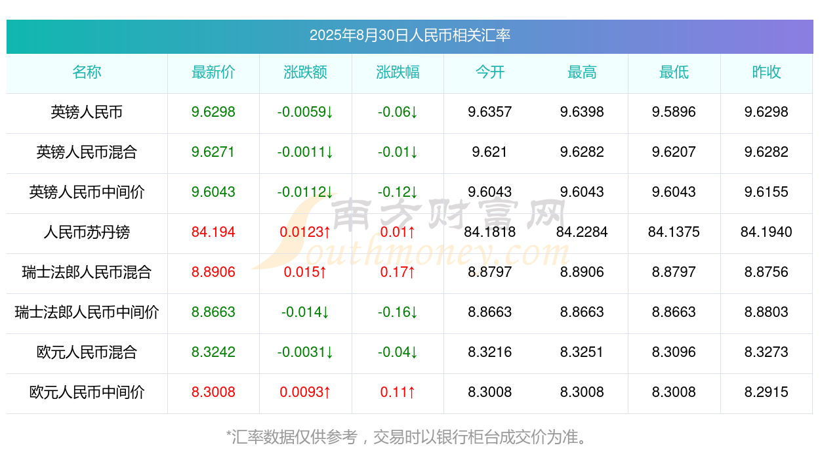Click previous close 8.3273
820x458 pixels.
click(x=766, y=352)
